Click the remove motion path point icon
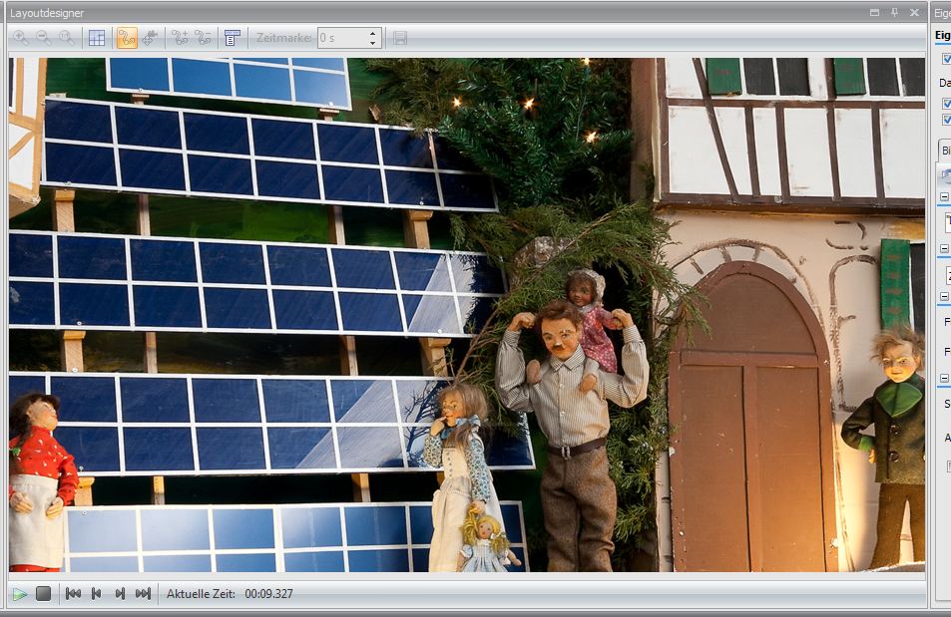This screenshot has height=617, width=951. [204, 38]
